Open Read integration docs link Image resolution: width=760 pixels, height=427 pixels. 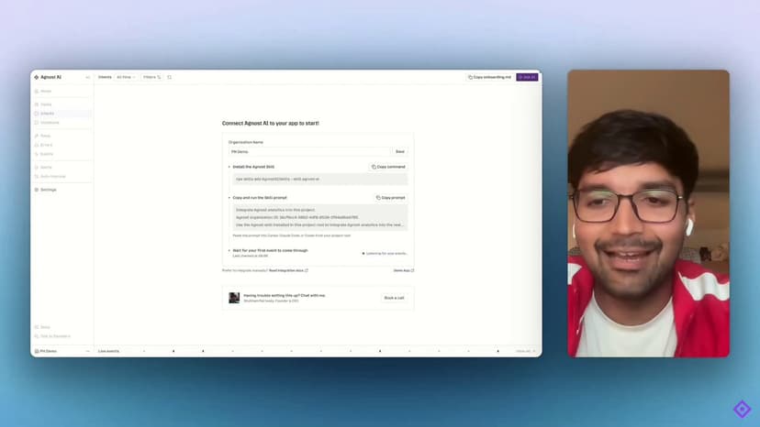(x=288, y=270)
